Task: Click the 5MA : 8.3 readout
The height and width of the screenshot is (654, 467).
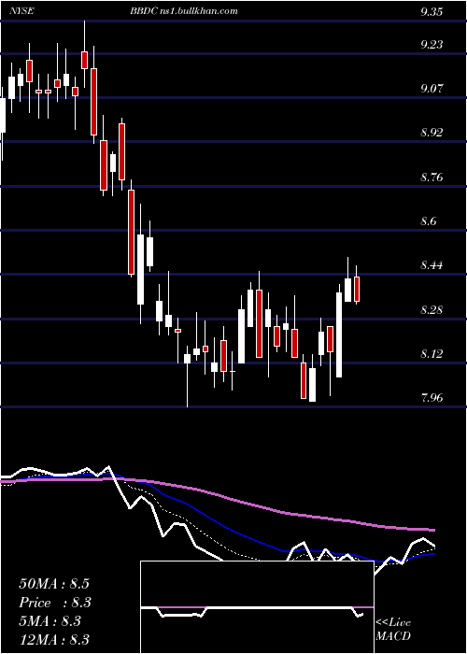Action: 50,621
